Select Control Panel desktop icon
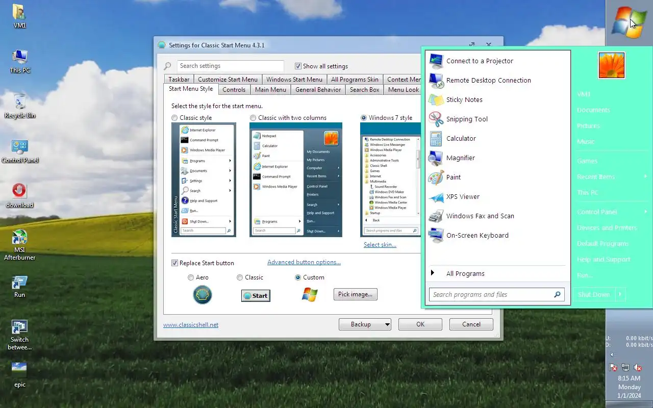The width and height of the screenshot is (653, 408). tap(19, 151)
